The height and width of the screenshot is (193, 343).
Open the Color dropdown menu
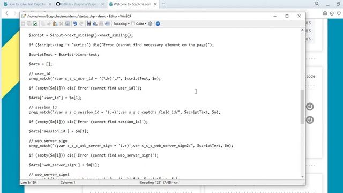[x=141, y=24]
